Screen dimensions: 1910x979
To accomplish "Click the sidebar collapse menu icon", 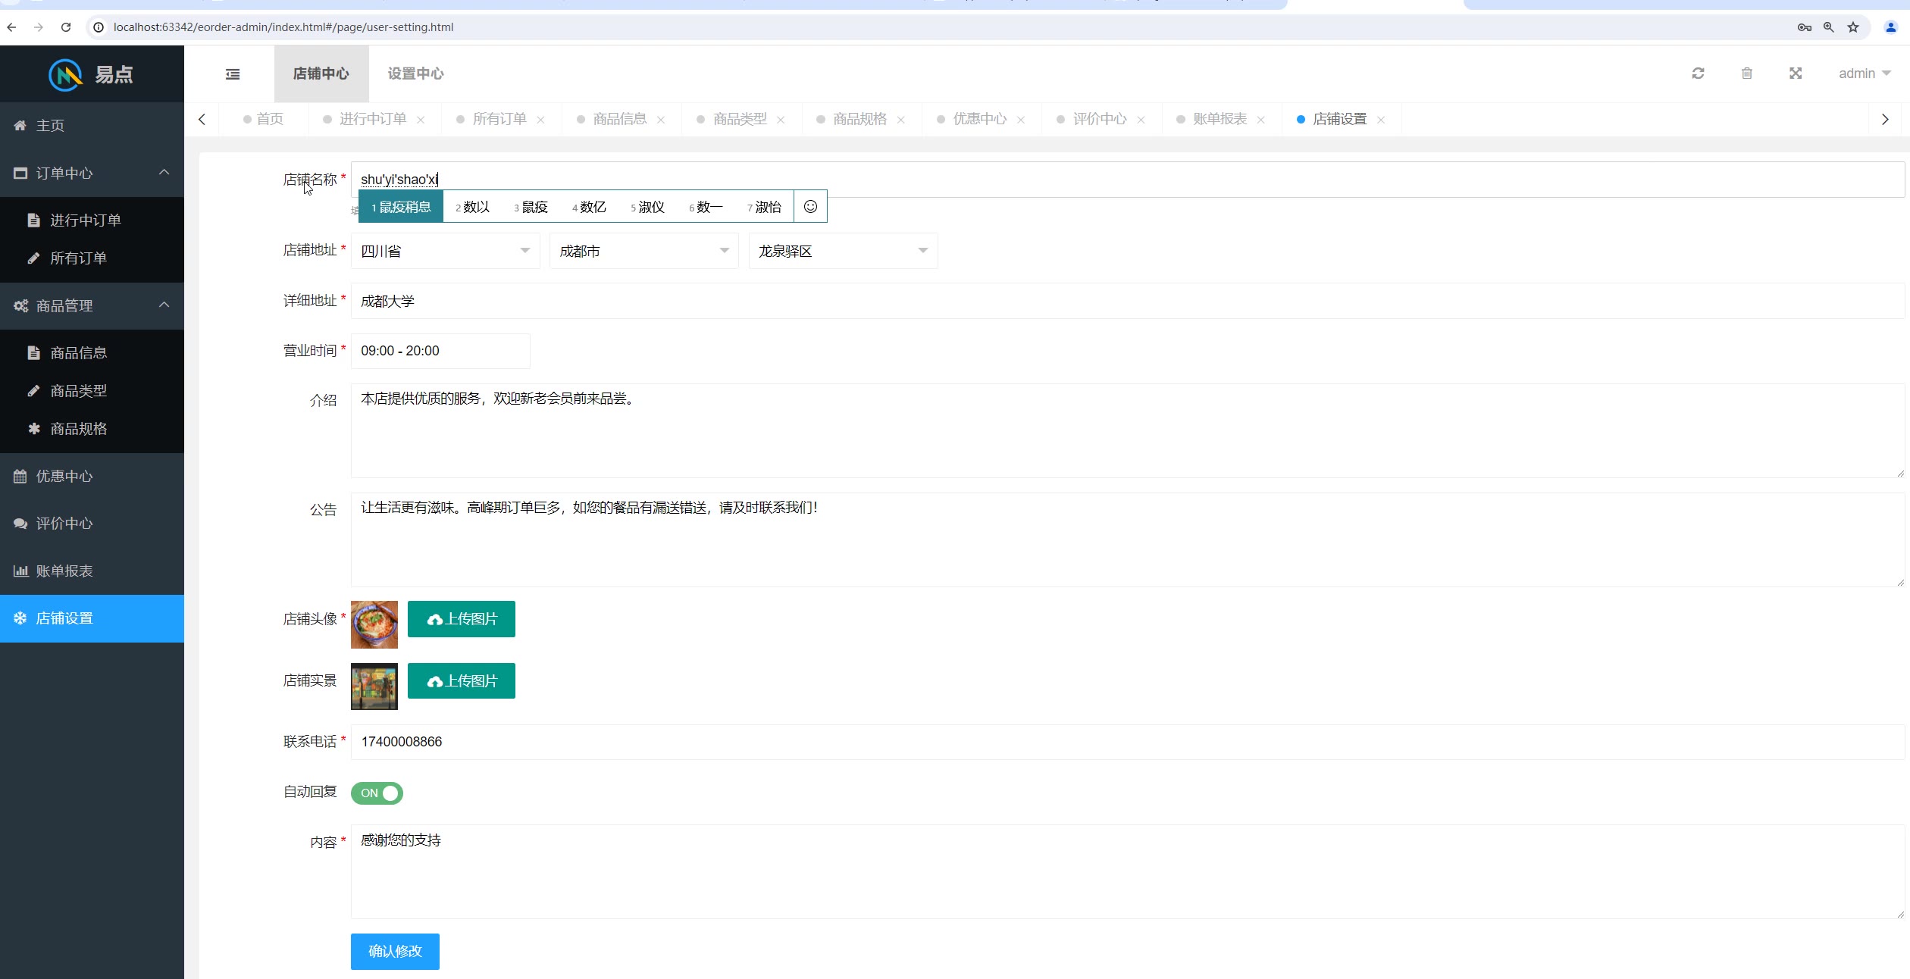I will tap(233, 74).
